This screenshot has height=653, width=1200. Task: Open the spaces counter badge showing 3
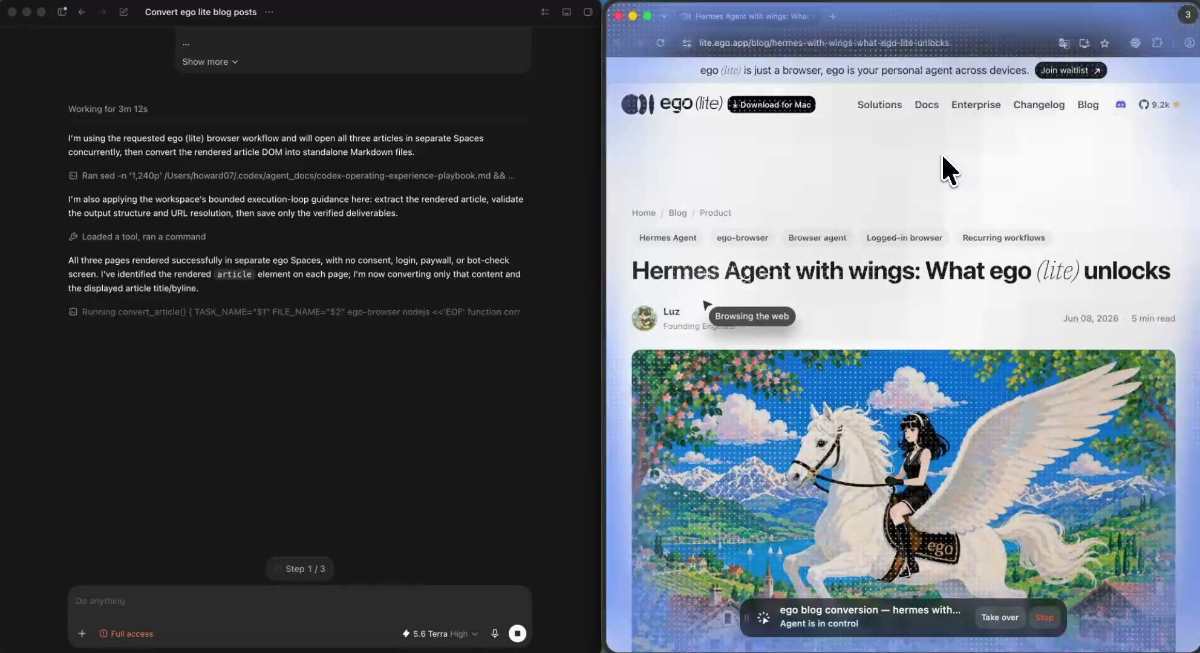point(1188,15)
